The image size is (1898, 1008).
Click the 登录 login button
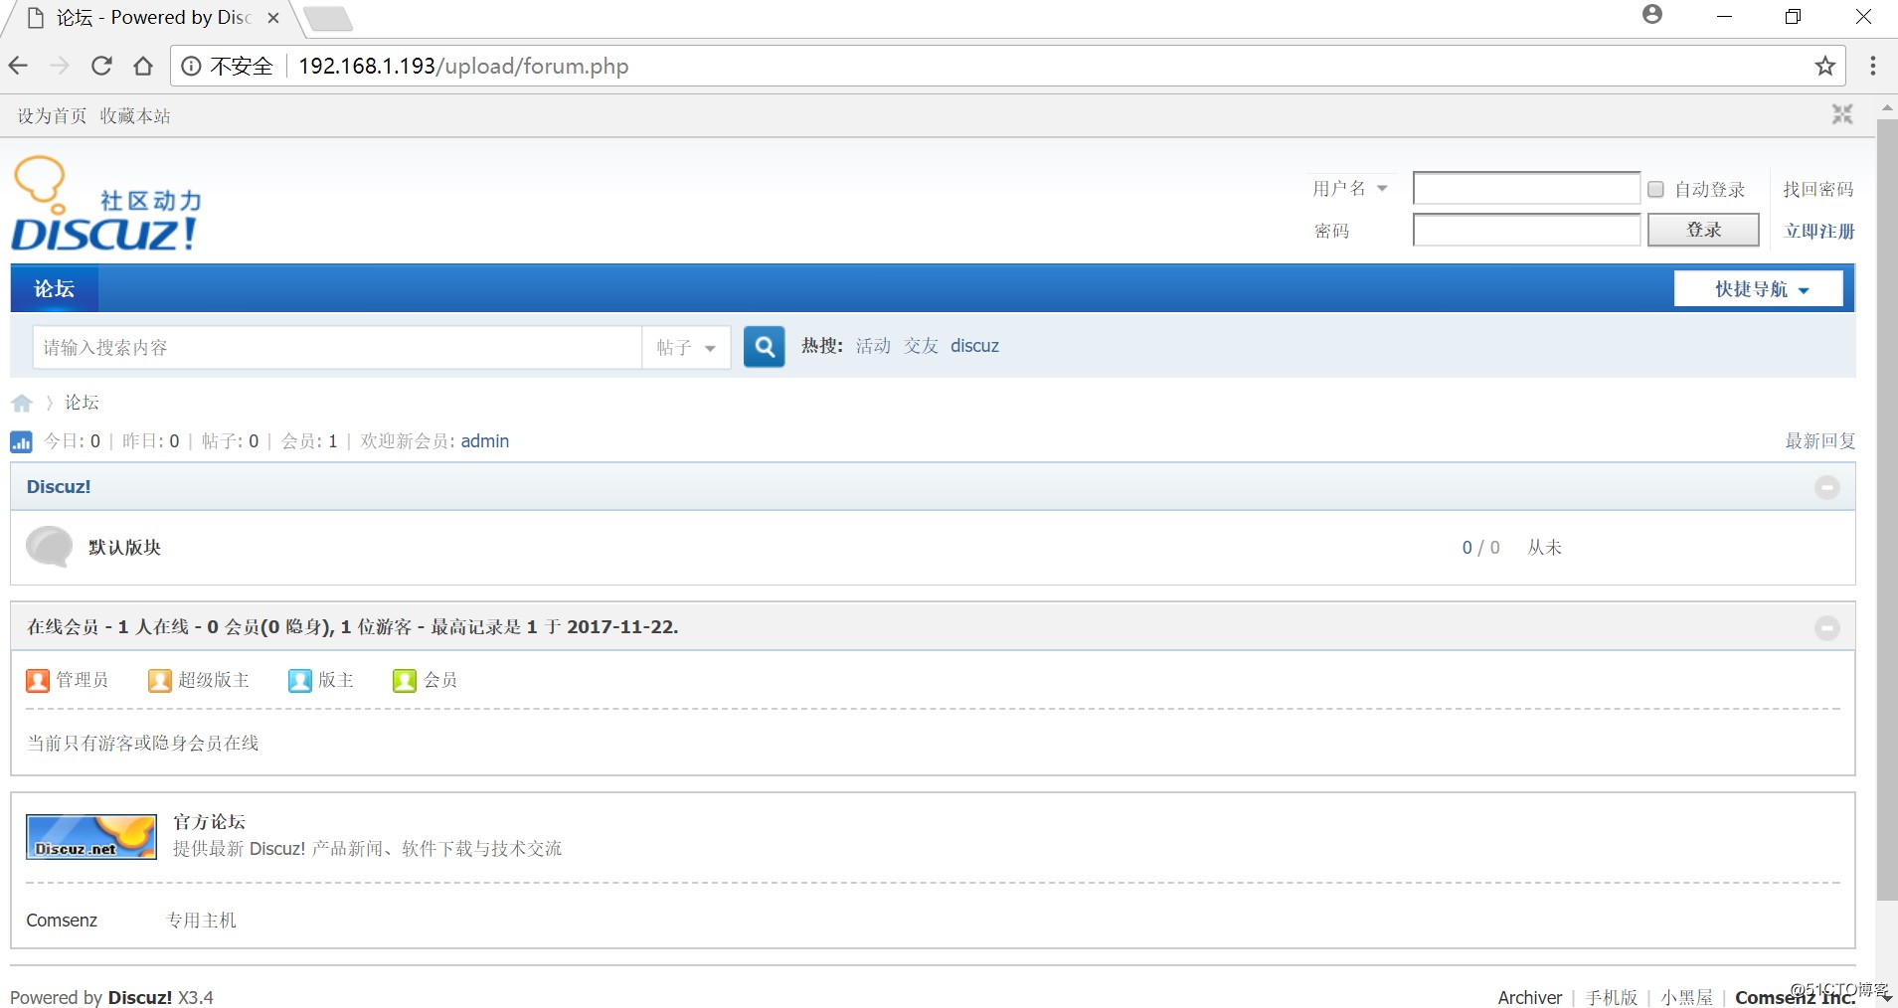click(1703, 230)
